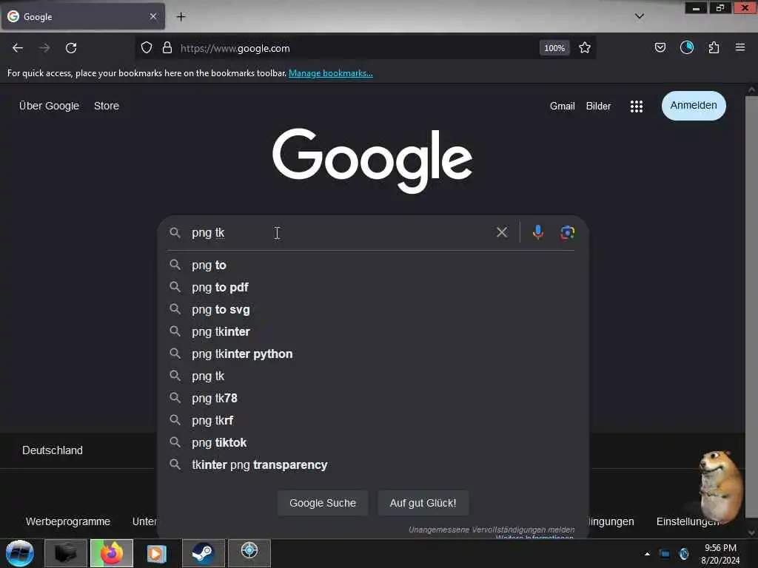Open a new tab with the plus button
The width and height of the screenshot is (758, 568).
click(x=181, y=17)
